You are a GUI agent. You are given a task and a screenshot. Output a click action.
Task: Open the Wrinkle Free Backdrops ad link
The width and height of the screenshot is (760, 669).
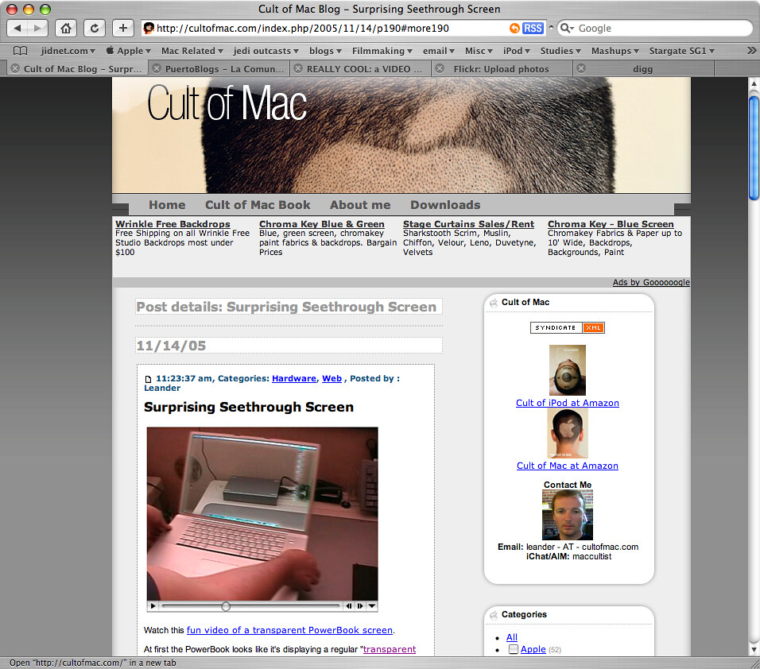tap(173, 224)
